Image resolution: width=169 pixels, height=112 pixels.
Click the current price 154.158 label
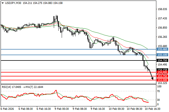pos(161,70)
